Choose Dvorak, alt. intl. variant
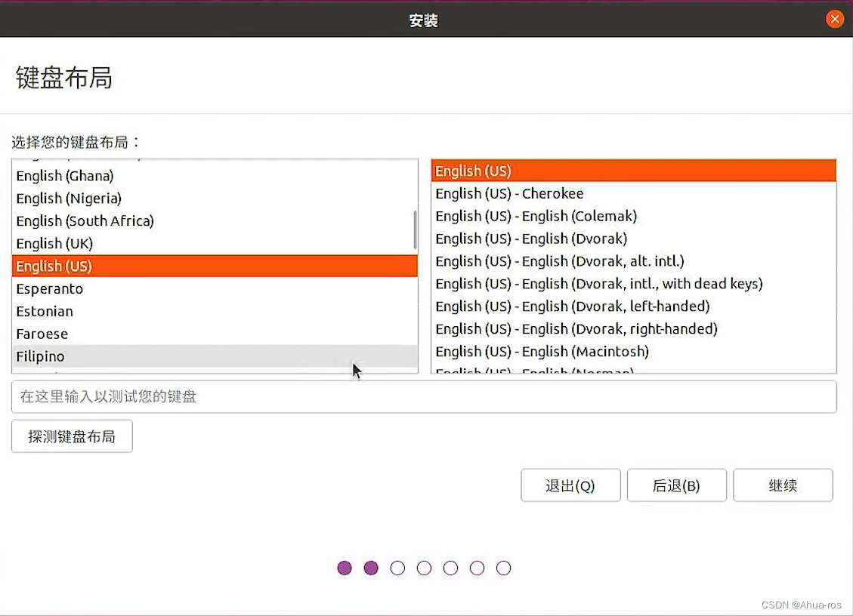 [x=634, y=261]
